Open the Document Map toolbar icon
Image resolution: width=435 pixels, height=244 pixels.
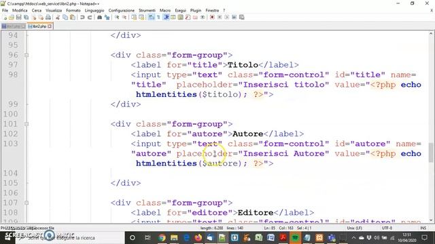181,17
